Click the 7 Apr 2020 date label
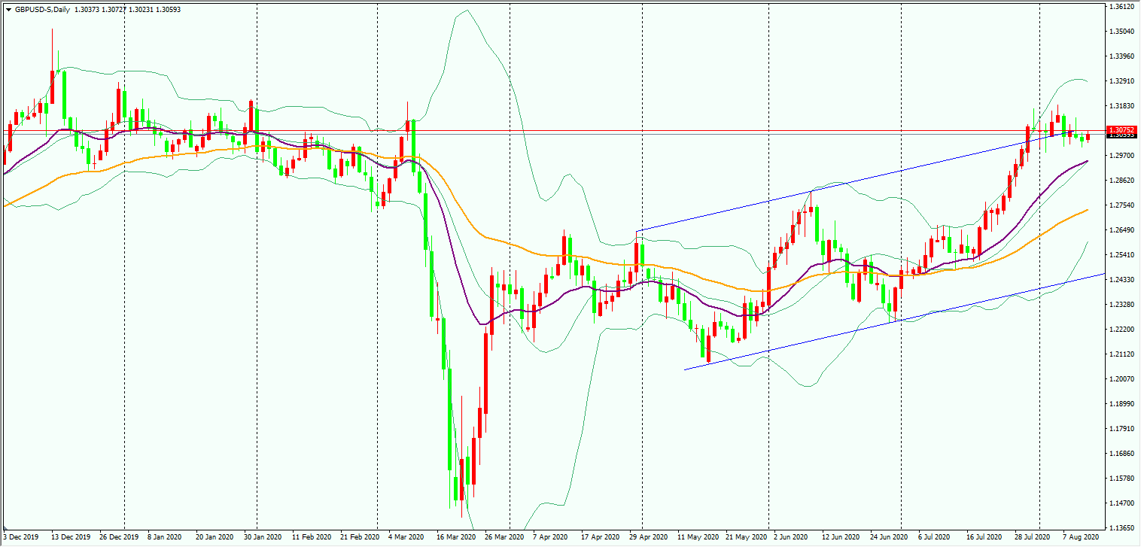The width and height of the screenshot is (1141, 547). (x=549, y=538)
